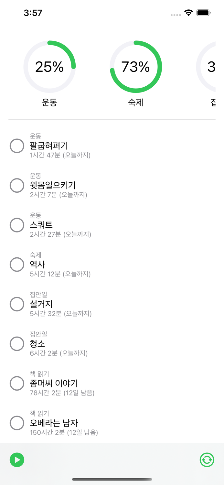Viewport: 224px width, 485px height.
Task: Select the 숙제 73% progress ring
Action: point(136,67)
